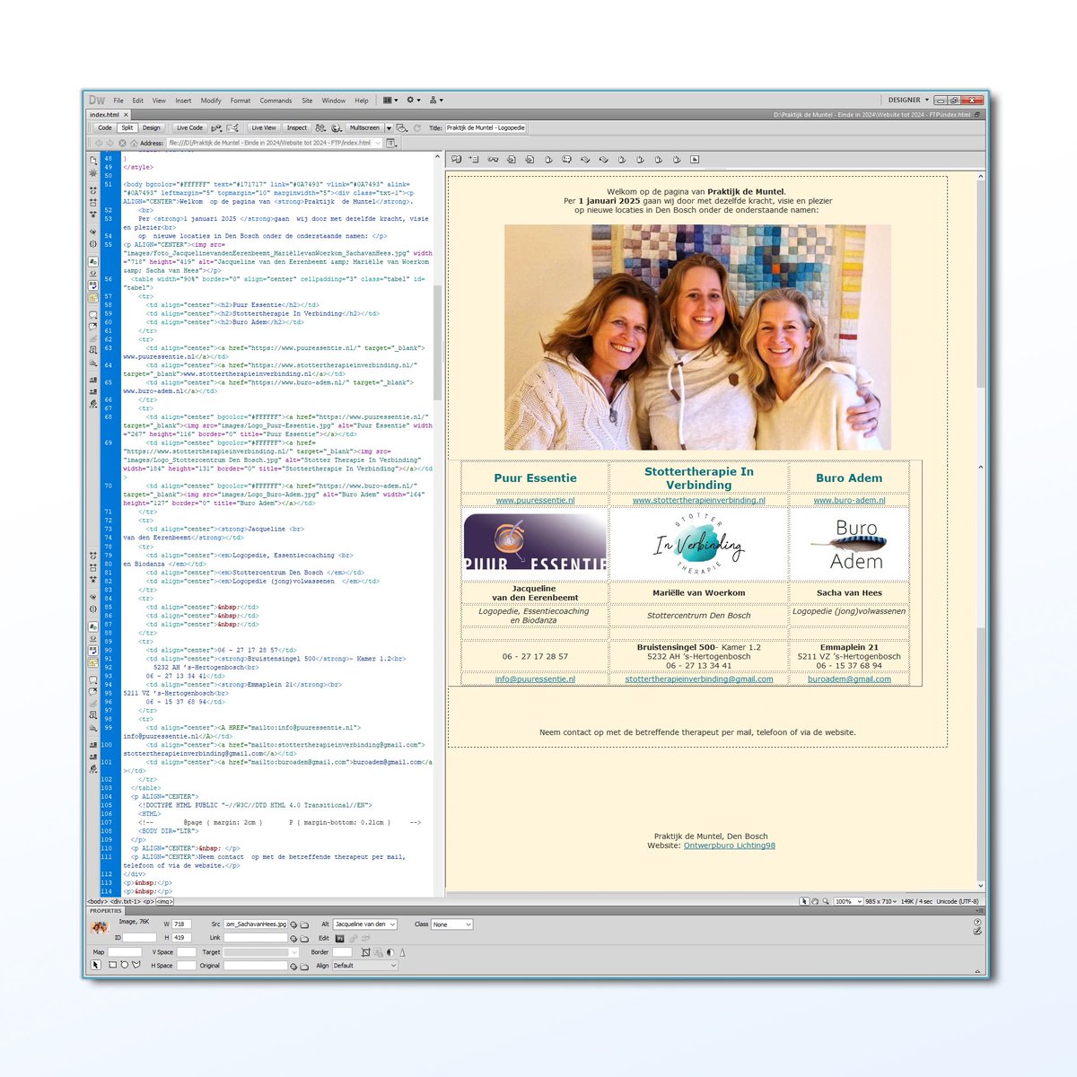1077x1077 pixels.
Task: Click the Src point-to-file icon
Action: [x=293, y=924]
